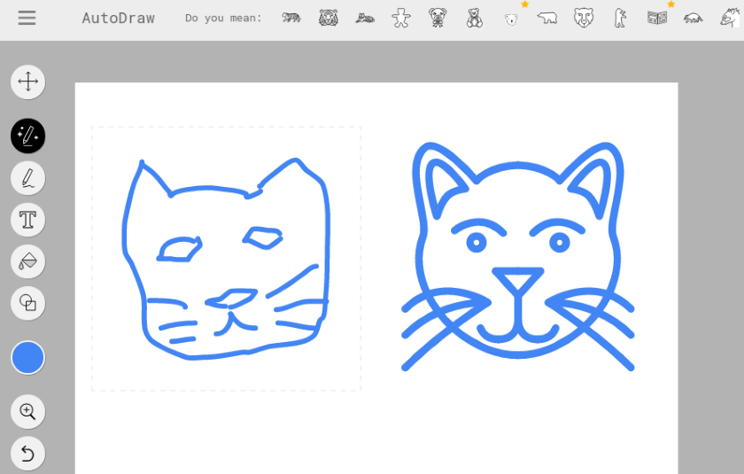Click the clean cat face drawing
The width and height of the screenshot is (744, 474).
tap(517, 256)
